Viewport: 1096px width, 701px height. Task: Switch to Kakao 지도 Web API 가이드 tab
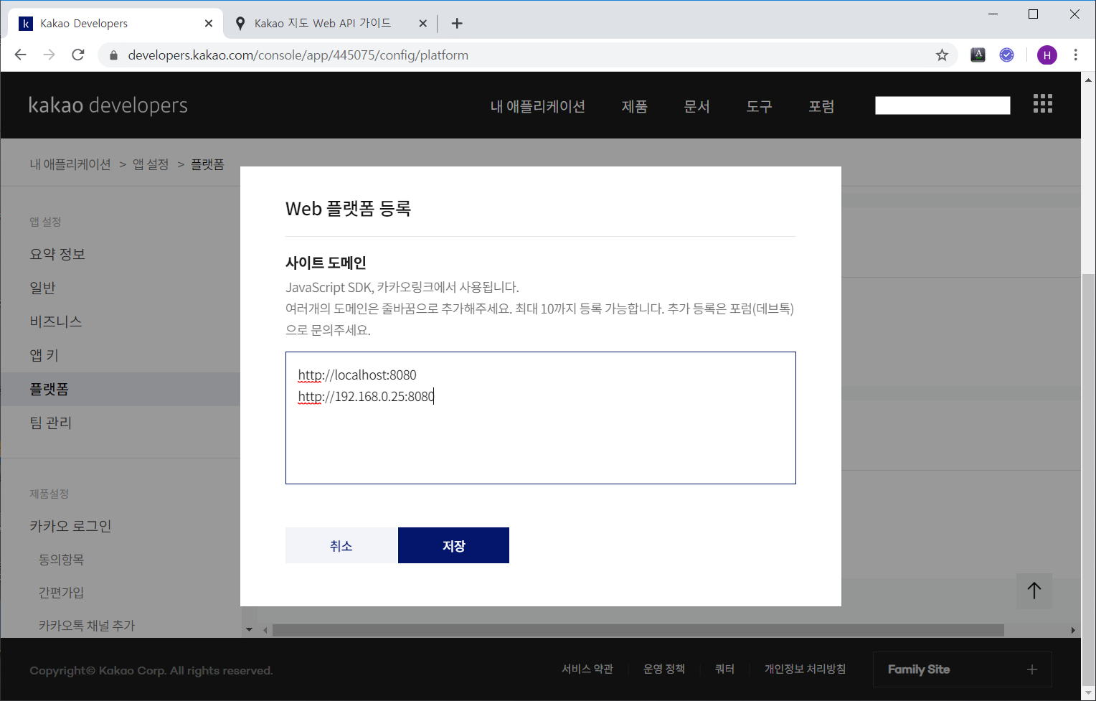click(x=331, y=24)
